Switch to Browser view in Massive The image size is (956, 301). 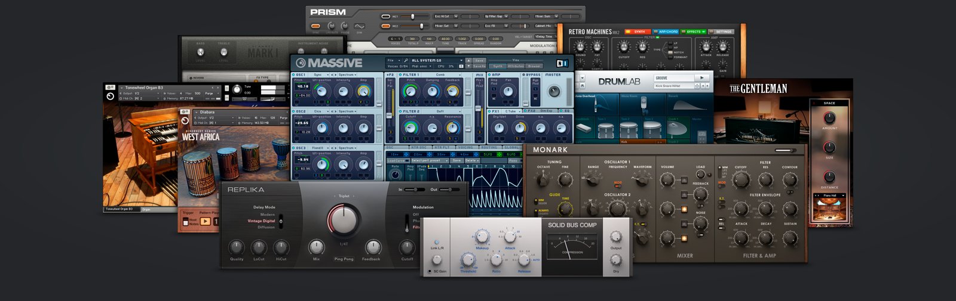click(534, 66)
